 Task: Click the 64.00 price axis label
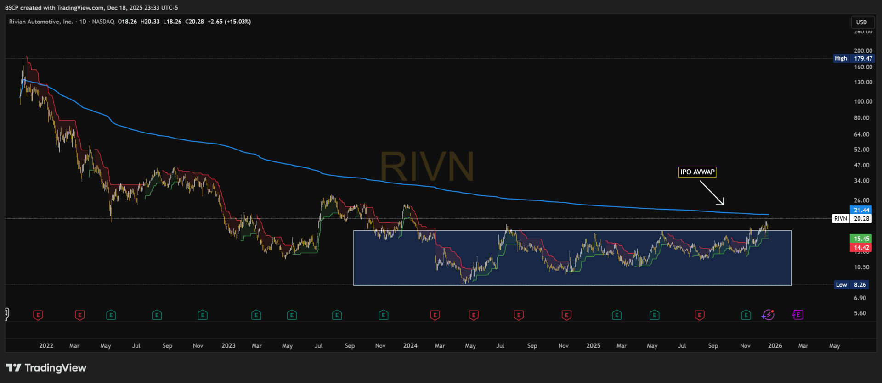[x=862, y=134]
